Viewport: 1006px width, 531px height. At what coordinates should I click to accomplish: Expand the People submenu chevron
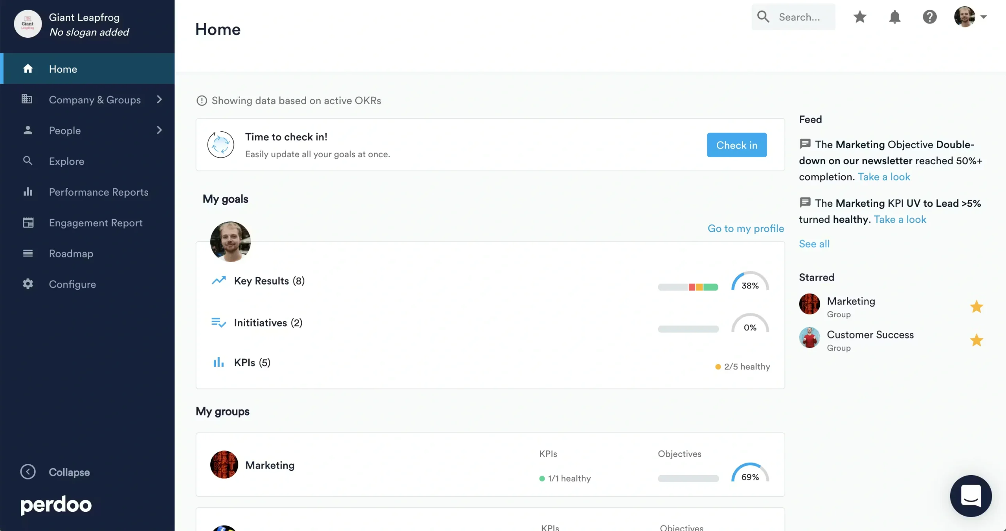(x=159, y=130)
